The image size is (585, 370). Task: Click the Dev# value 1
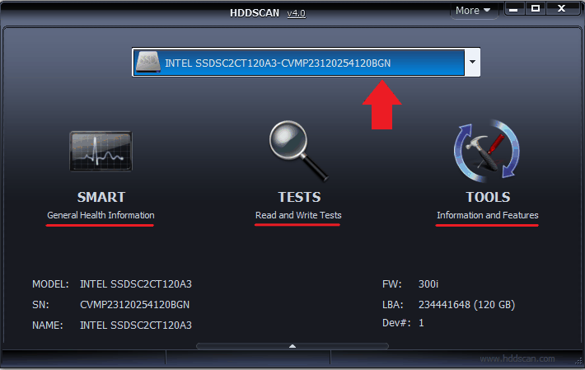click(x=421, y=323)
